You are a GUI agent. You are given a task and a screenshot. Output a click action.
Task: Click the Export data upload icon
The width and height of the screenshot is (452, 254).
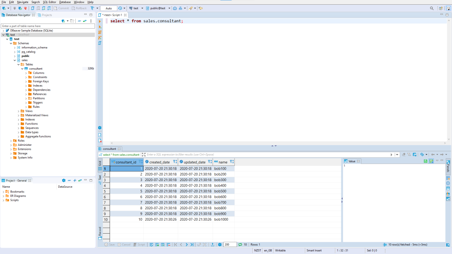[x=212, y=245]
